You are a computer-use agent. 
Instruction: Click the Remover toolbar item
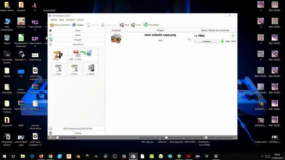[x=93, y=25]
